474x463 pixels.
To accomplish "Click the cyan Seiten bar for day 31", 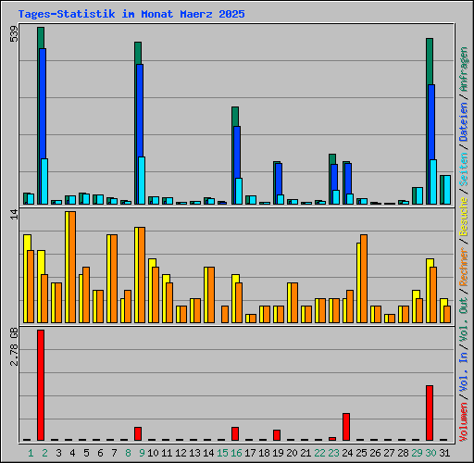I will click(x=447, y=190).
